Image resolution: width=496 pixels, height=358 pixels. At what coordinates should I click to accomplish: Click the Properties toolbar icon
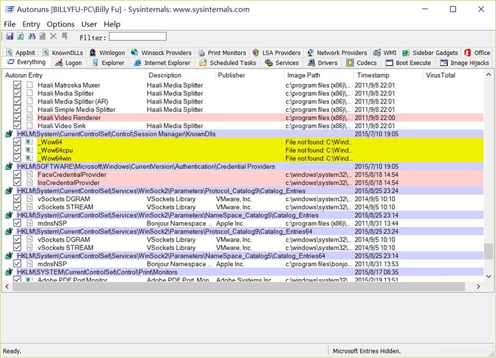pyautogui.click(x=42, y=36)
